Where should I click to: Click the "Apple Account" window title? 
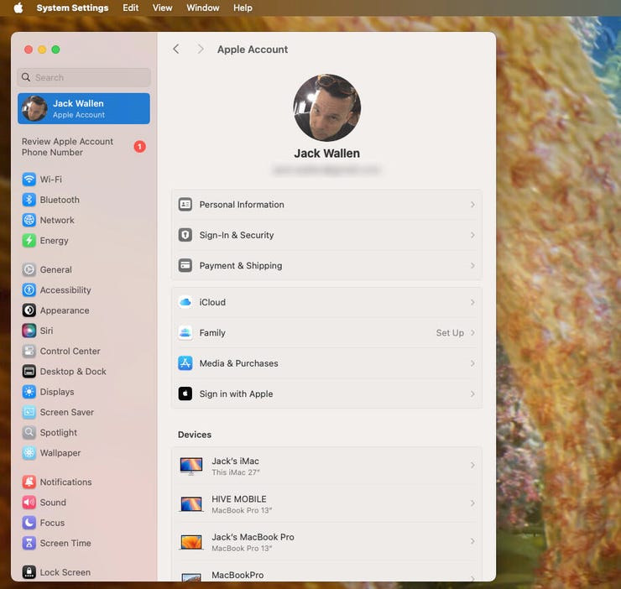coord(253,50)
